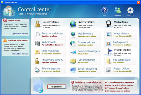This screenshot has width=141, height=95.
Task: Click the Download managers paper plane icon
Action: [x=73, y=52]
